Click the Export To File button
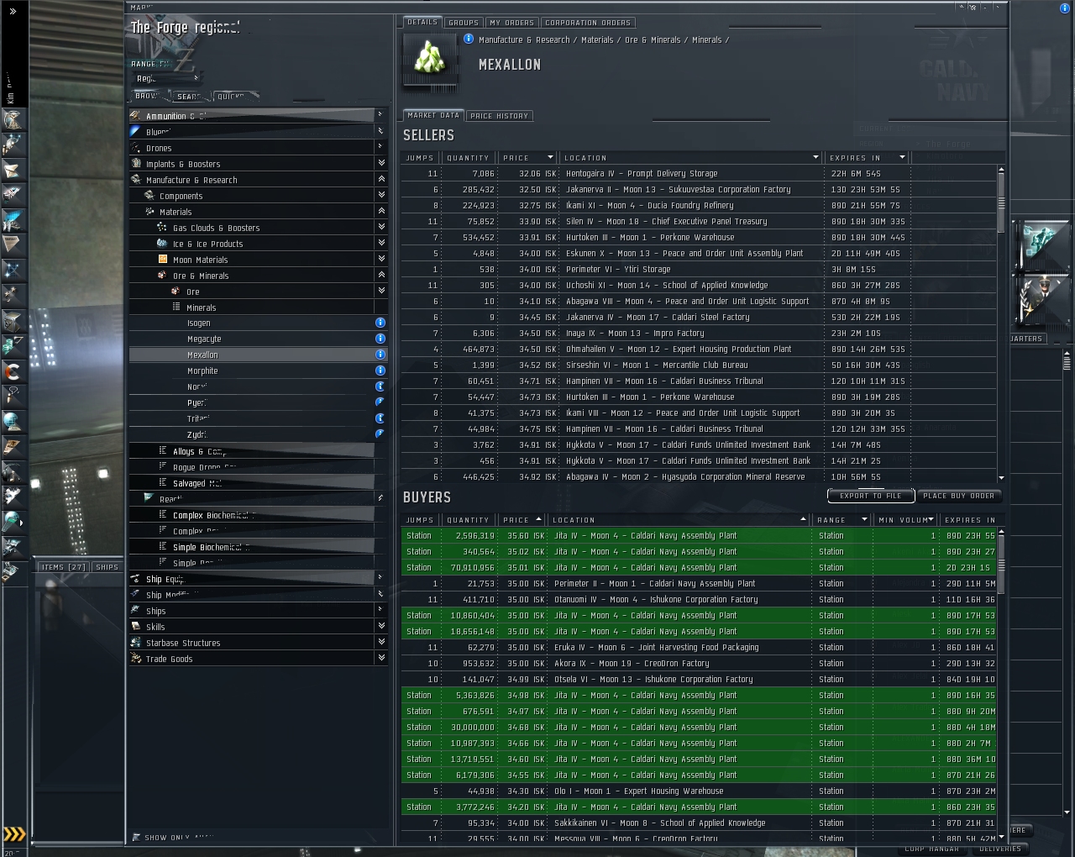This screenshot has width=1075, height=857. [871, 496]
